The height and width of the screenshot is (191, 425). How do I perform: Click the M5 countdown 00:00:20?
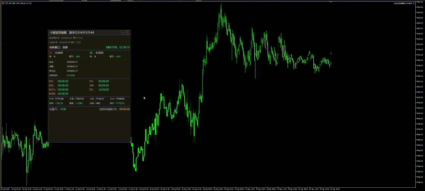click(x=63, y=86)
